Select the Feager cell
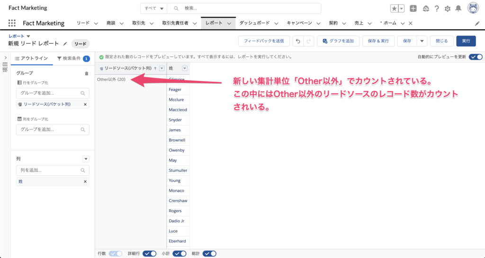The image size is (485, 258). [178, 89]
